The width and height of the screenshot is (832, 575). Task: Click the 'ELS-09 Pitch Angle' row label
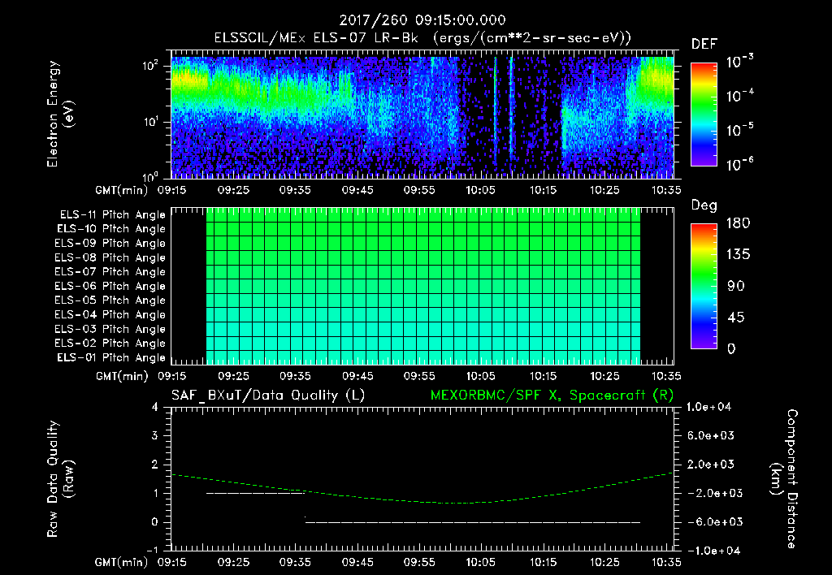110,244
